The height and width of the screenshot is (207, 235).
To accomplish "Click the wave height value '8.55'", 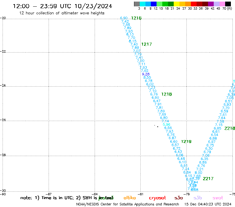I will click(147, 77).
